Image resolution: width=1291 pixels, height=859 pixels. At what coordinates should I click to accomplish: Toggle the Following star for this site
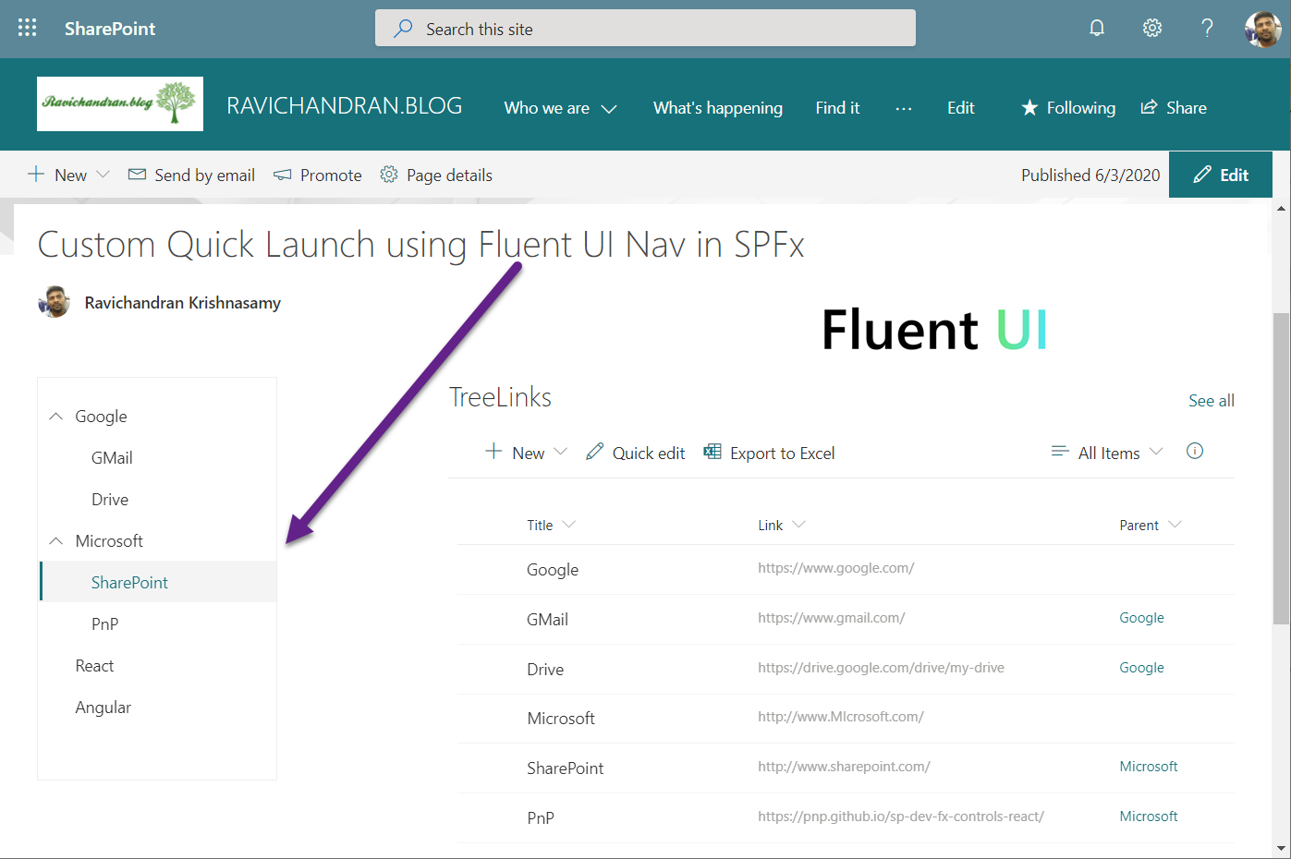click(1029, 108)
